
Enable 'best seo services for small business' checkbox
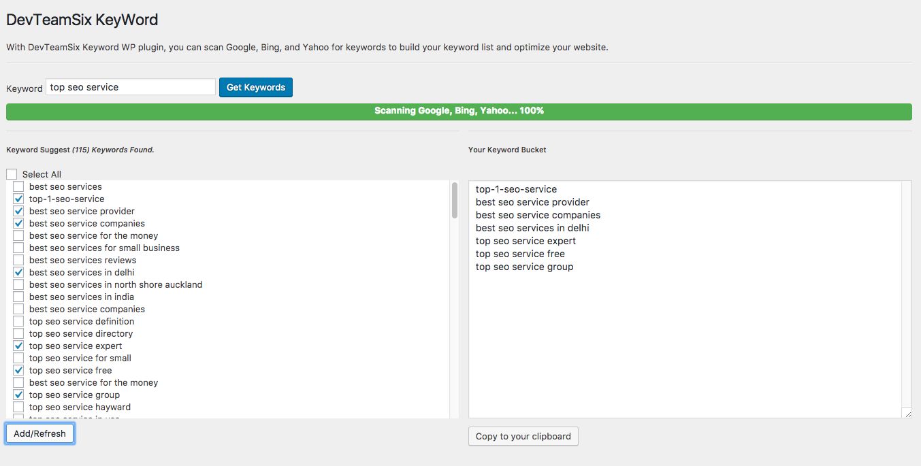tap(18, 248)
